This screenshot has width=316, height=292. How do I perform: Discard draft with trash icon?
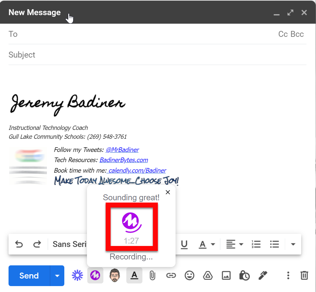pyautogui.click(x=304, y=276)
